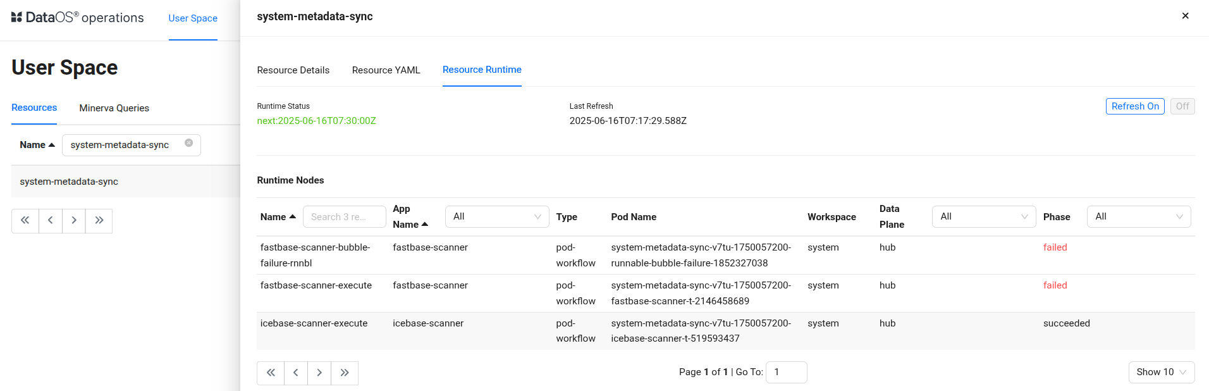Open the App Name filter dropdown
The height and width of the screenshot is (391, 1209).
point(496,216)
